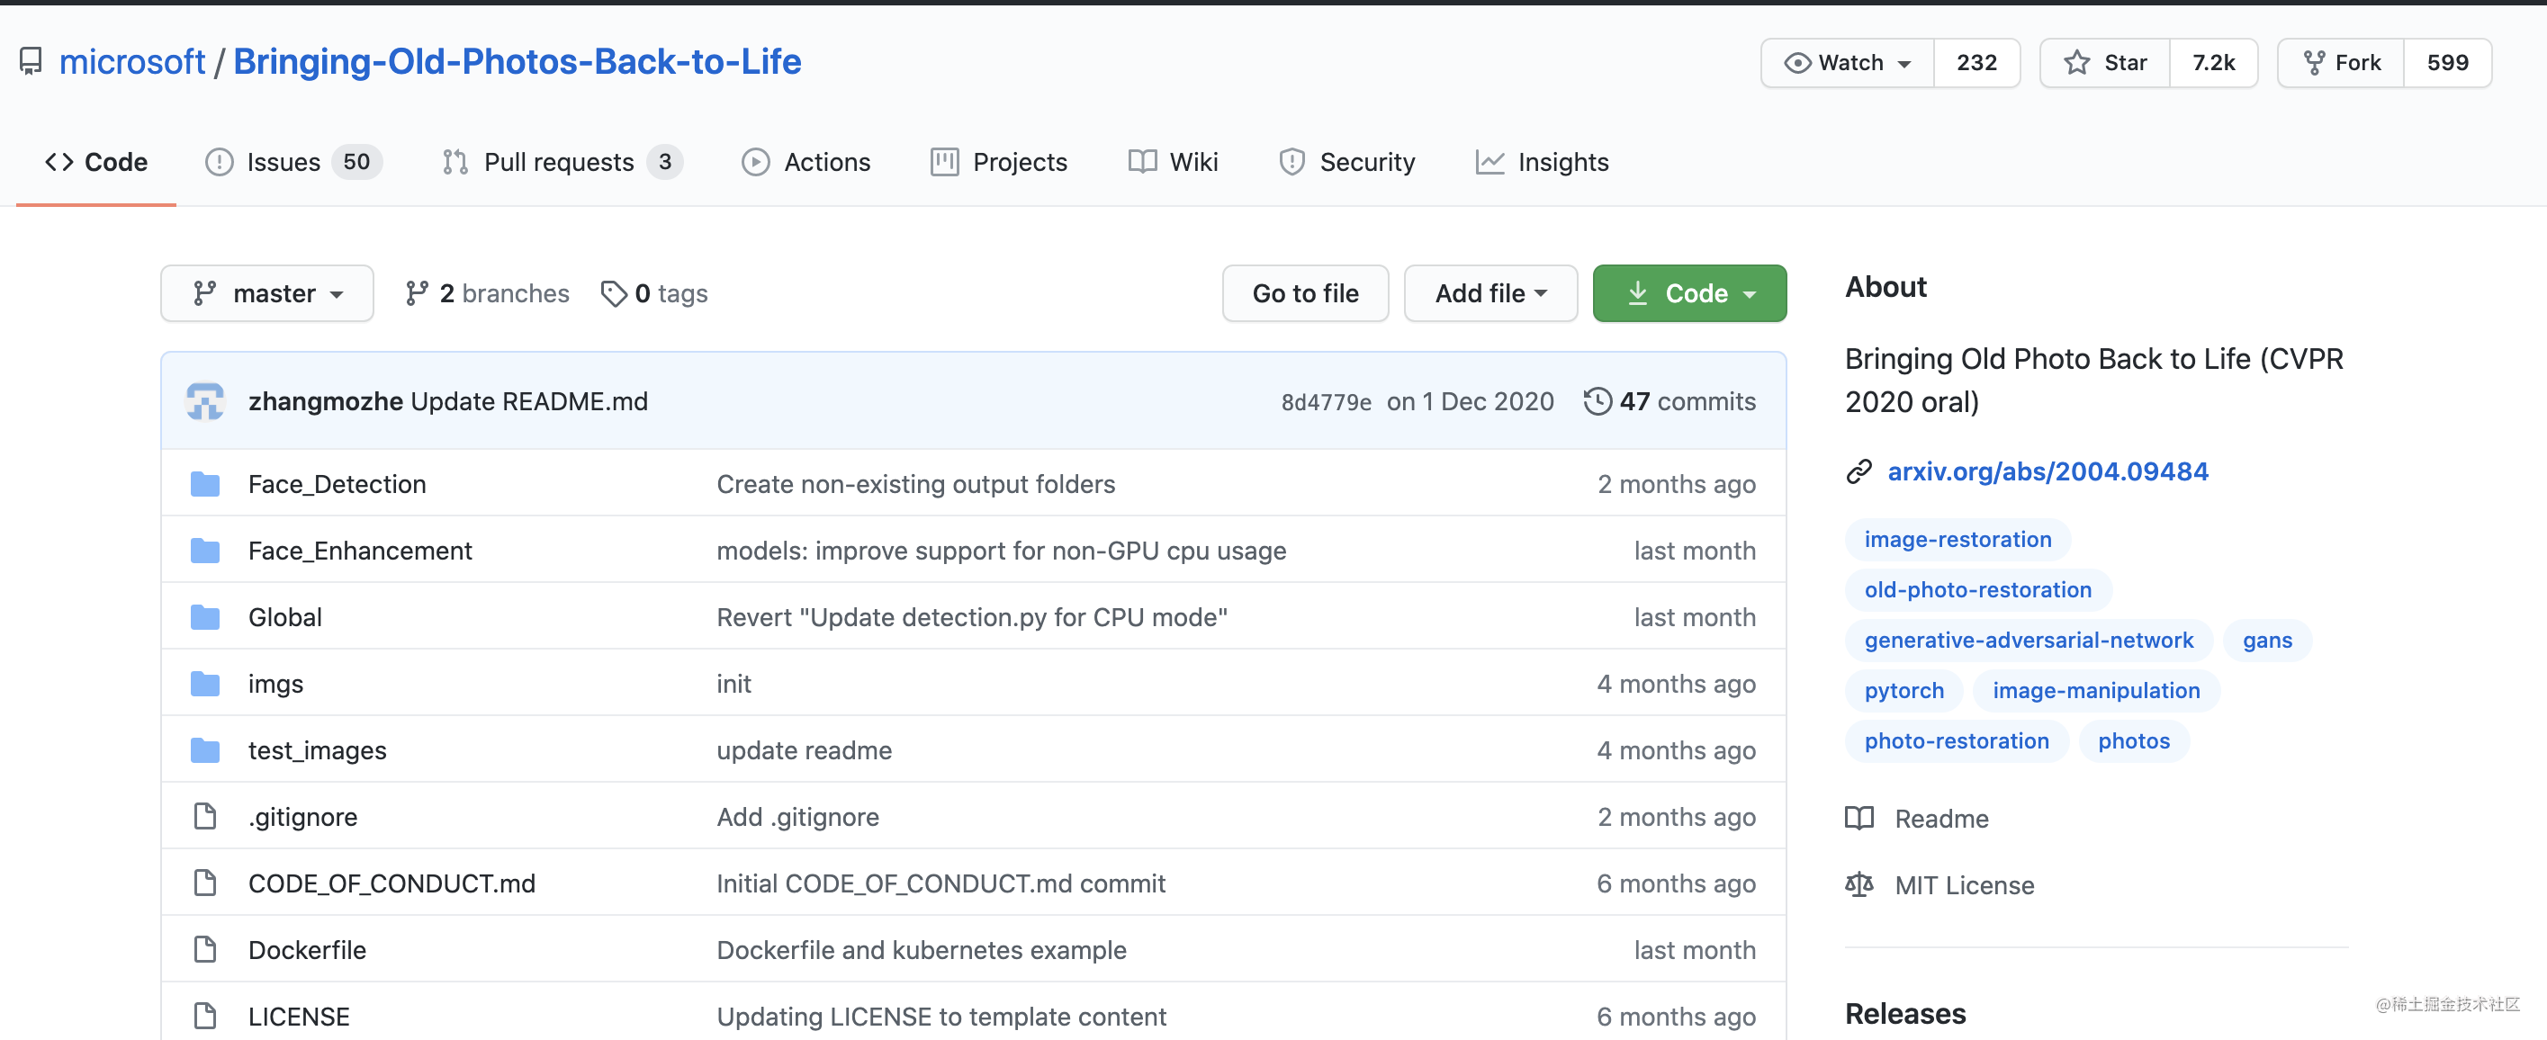Open the Global folder

[284, 617]
